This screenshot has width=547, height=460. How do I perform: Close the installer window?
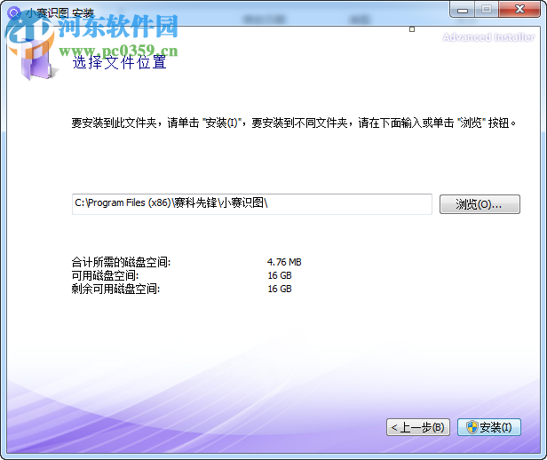point(519,10)
